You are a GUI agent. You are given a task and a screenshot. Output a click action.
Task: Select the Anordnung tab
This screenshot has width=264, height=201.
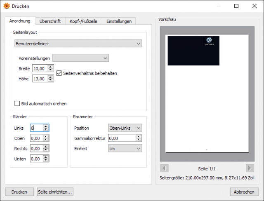[x=20, y=21]
